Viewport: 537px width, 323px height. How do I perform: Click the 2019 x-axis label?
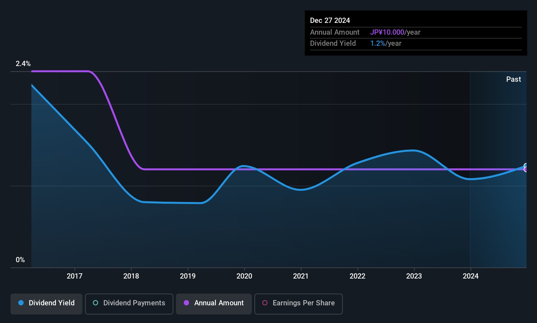(188, 276)
